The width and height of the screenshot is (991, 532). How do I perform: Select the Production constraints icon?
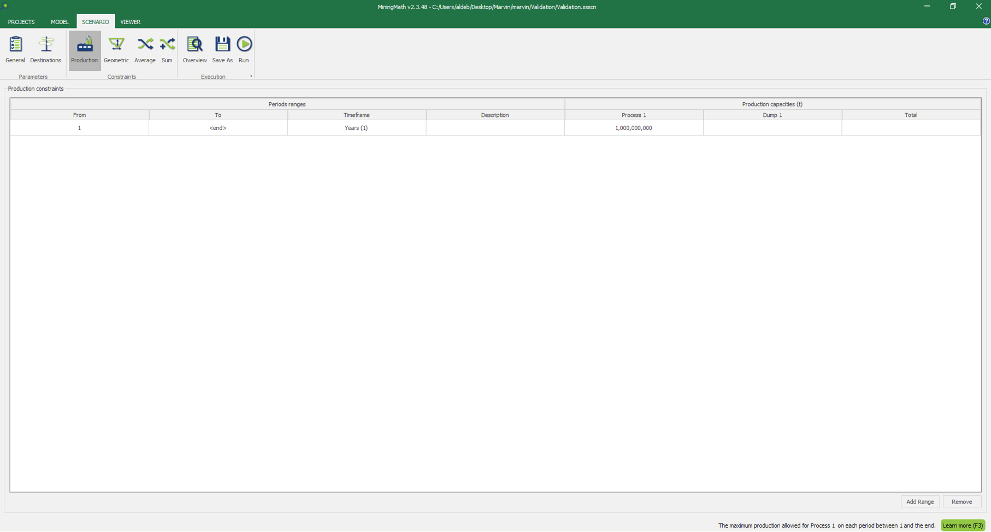point(85,50)
